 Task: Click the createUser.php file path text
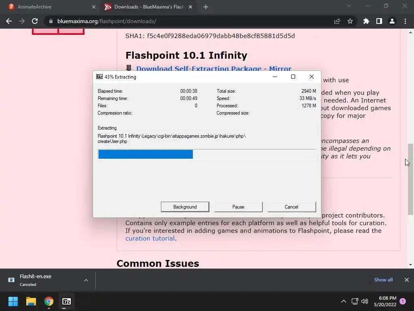pos(171,138)
